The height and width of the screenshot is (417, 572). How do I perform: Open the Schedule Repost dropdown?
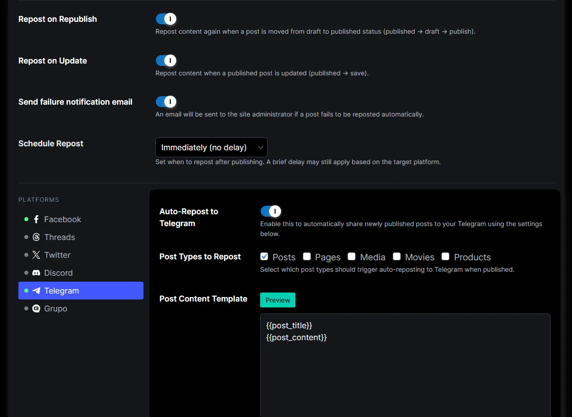click(x=211, y=147)
